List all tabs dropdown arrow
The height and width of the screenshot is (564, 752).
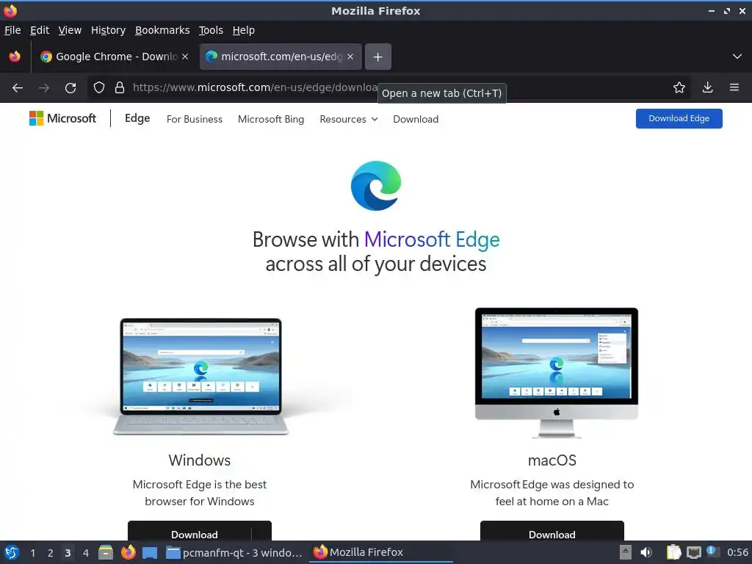point(737,57)
